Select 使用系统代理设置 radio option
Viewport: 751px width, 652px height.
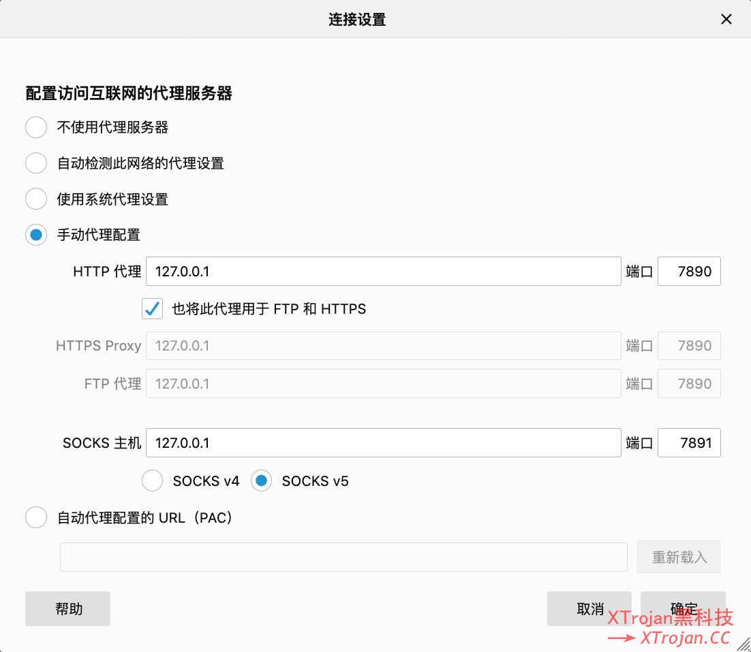(x=36, y=199)
